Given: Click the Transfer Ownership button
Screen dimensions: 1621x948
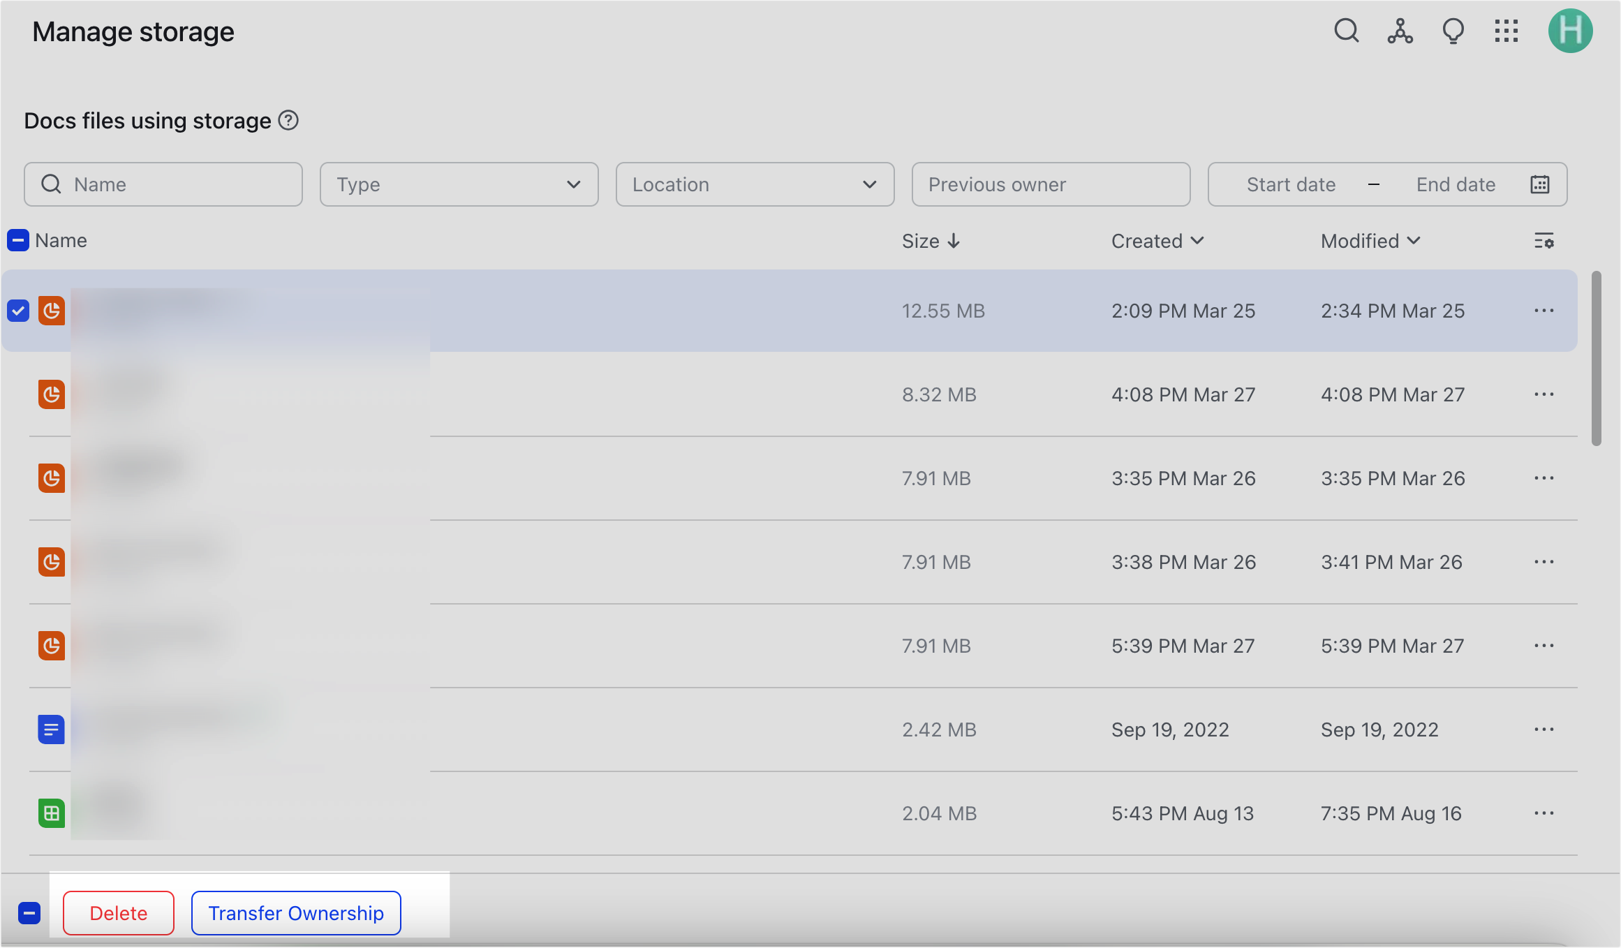Looking at the screenshot, I should pos(295,912).
